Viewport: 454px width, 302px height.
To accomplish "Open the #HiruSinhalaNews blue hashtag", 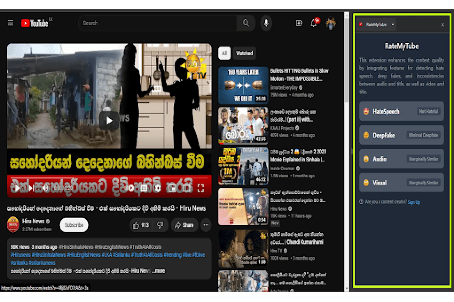I will pos(49,255).
